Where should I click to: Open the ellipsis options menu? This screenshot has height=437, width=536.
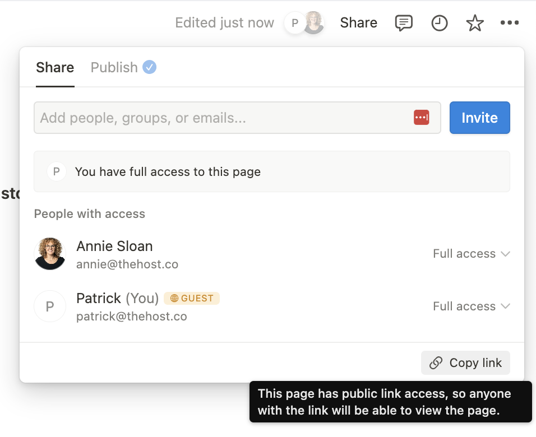click(x=510, y=22)
